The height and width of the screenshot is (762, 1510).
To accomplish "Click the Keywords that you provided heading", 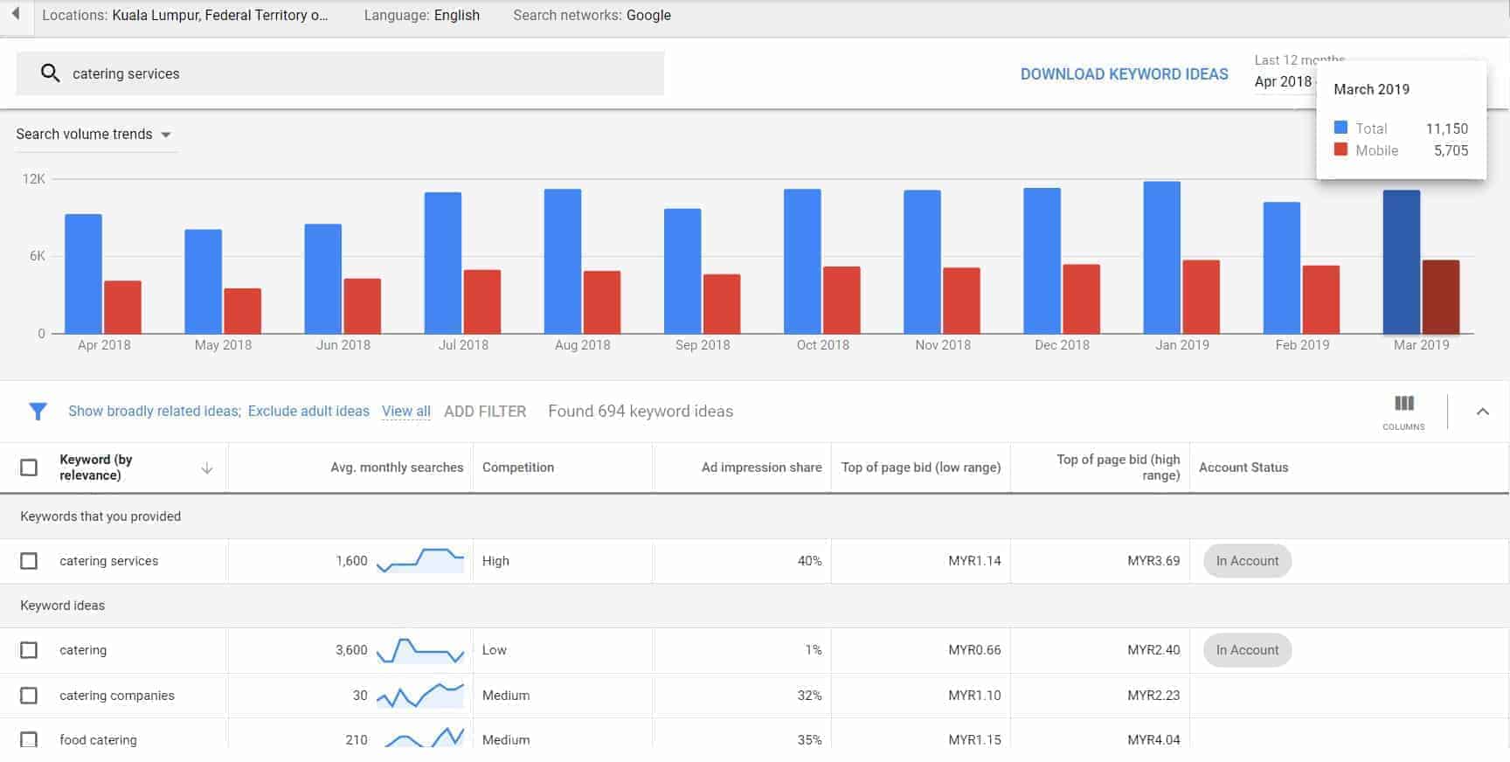I will 100,516.
